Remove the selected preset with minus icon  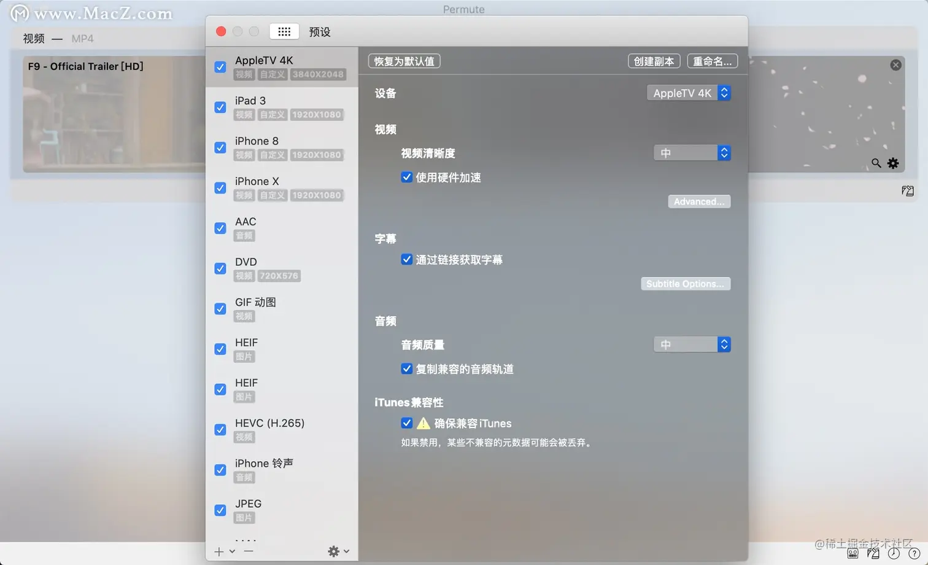[x=248, y=551]
